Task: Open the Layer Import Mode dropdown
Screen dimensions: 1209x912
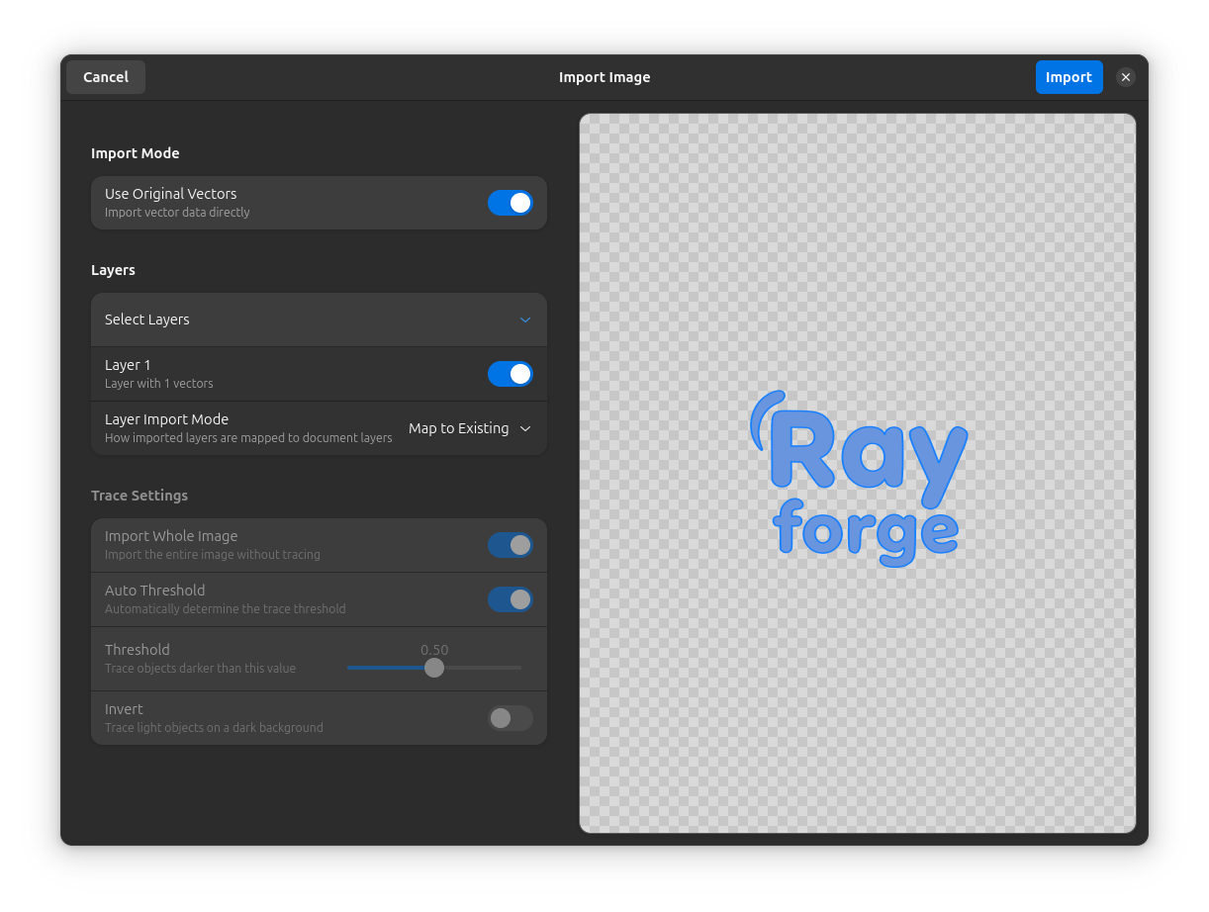Action: tap(469, 427)
